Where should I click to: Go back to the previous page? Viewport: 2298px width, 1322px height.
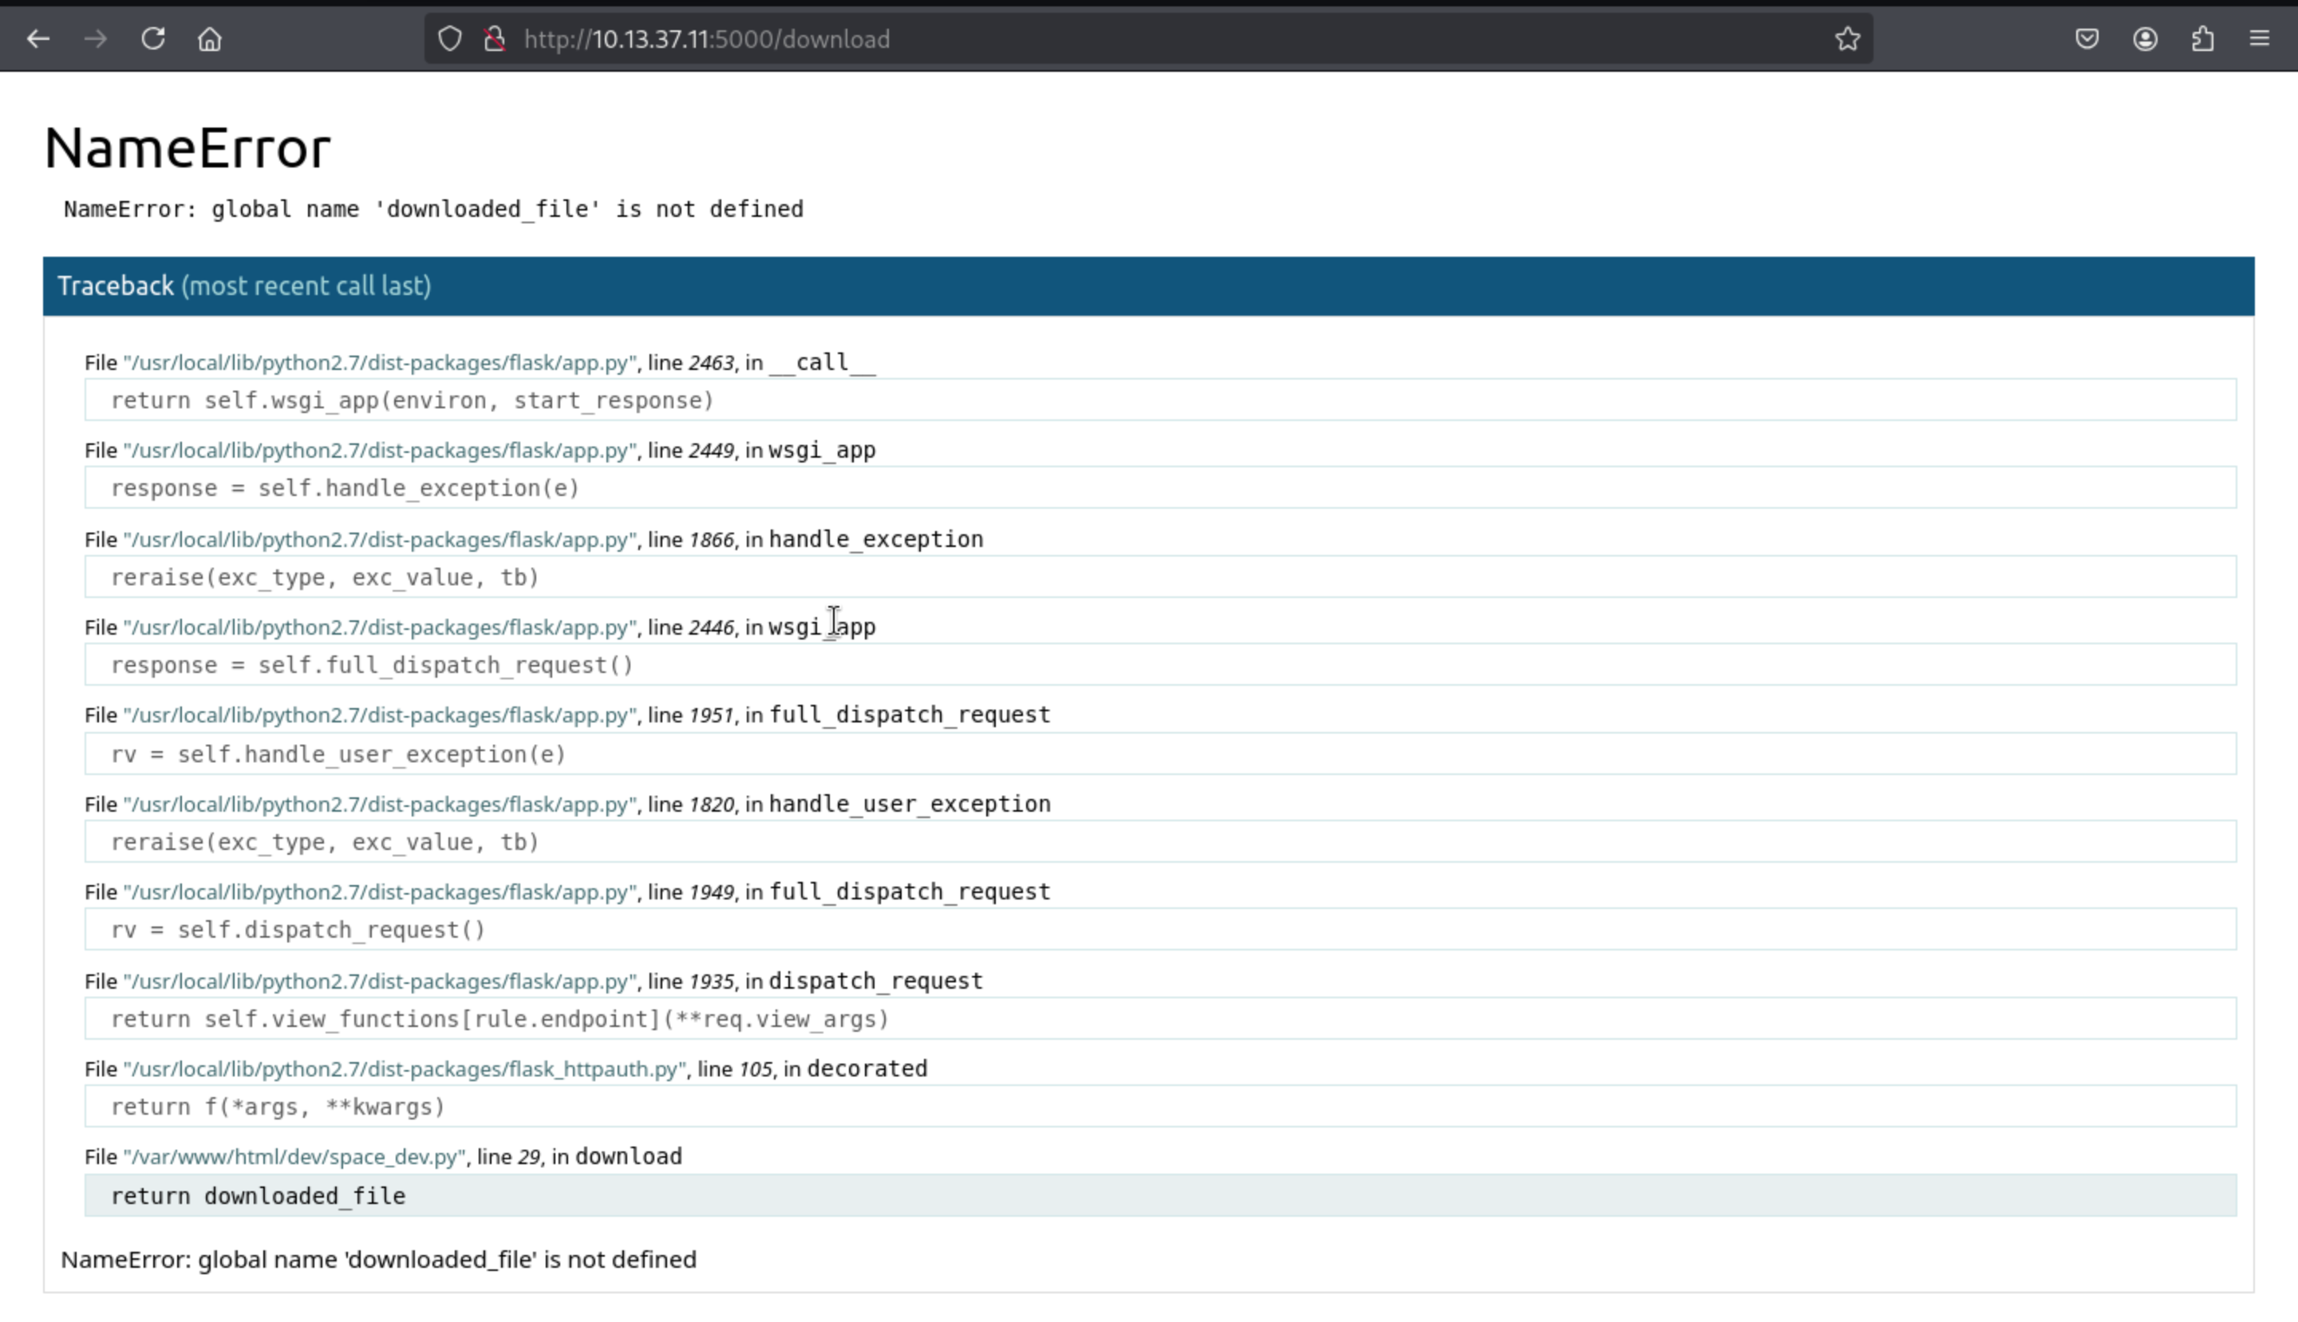point(38,39)
